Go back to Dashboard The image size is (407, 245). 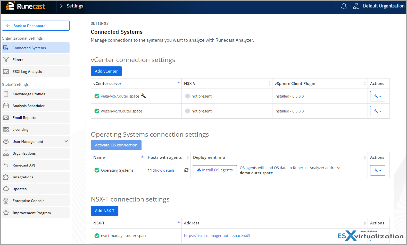pos(36,26)
